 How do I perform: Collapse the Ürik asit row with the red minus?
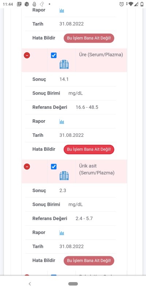click(27, 166)
